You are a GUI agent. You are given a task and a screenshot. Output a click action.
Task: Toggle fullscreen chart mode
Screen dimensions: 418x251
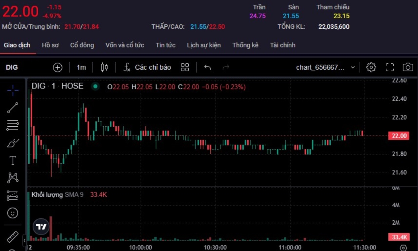pyautogui.click(x=390, y=67)
